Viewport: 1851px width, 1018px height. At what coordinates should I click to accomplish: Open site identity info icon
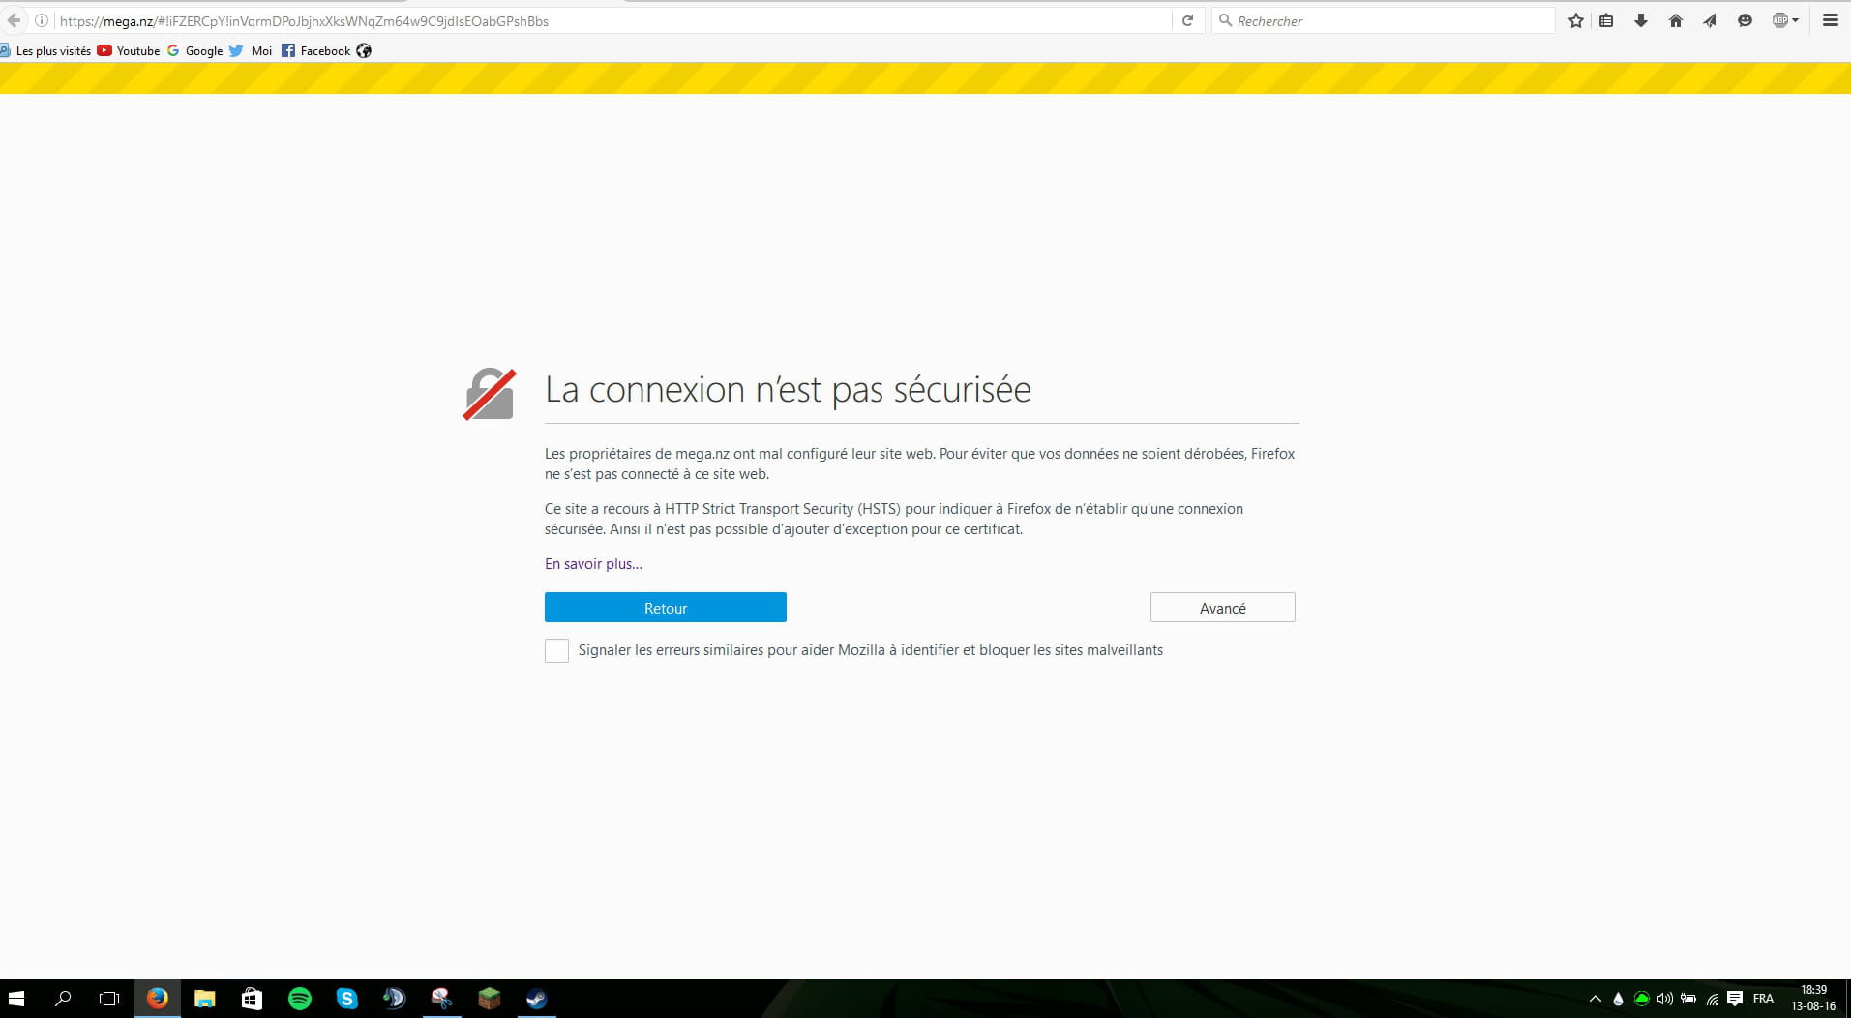tap(42, 20)
